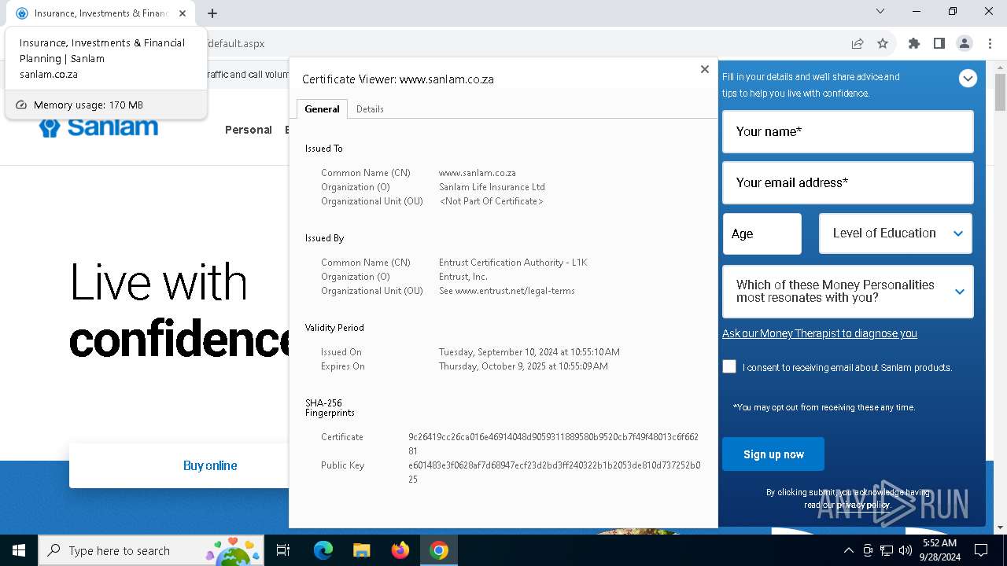Click the Issued On date value
Image resolution: width=1007 pixels, height=566 pixels.
529,352
